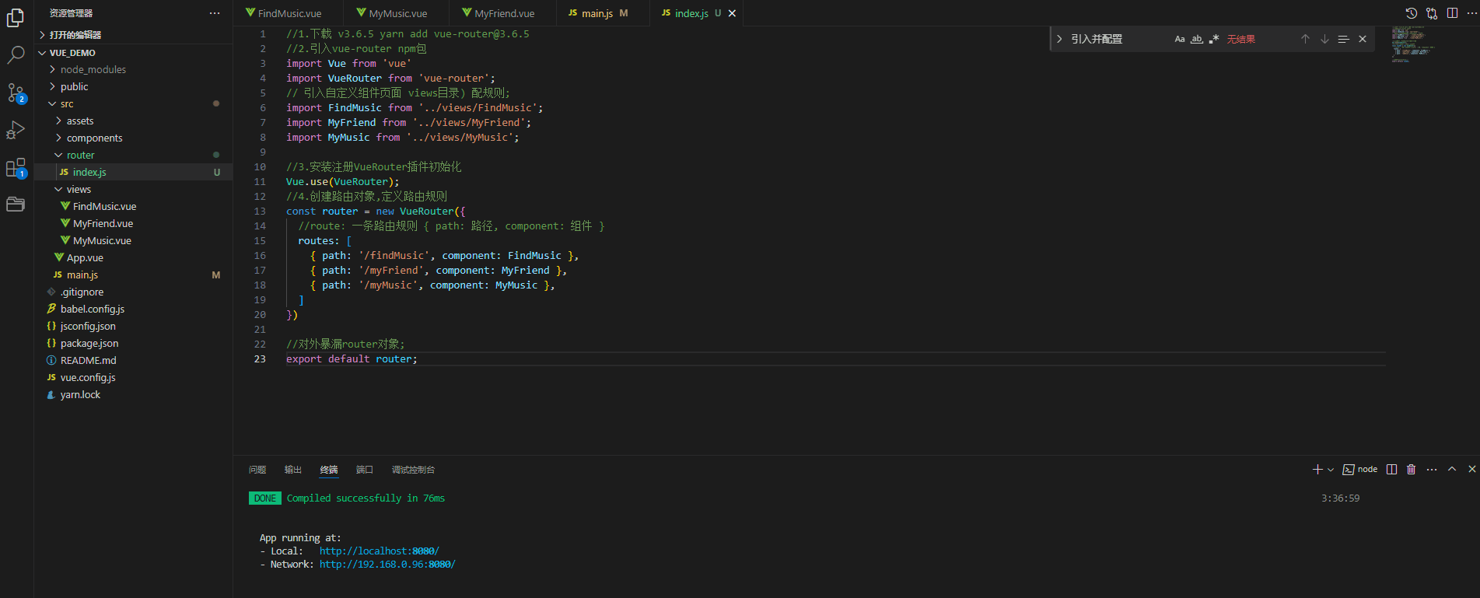Open .gitignore from the file tree
The height and width of the screenshot is (598, 1480).
tap(133, 292)
